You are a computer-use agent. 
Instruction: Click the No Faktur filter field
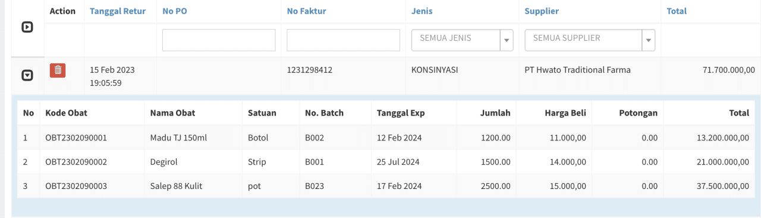tap(343, 40)
